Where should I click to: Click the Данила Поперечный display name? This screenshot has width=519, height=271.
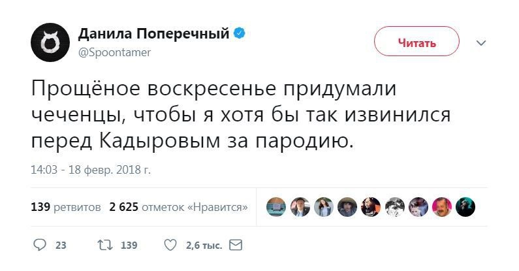(153, 34)
